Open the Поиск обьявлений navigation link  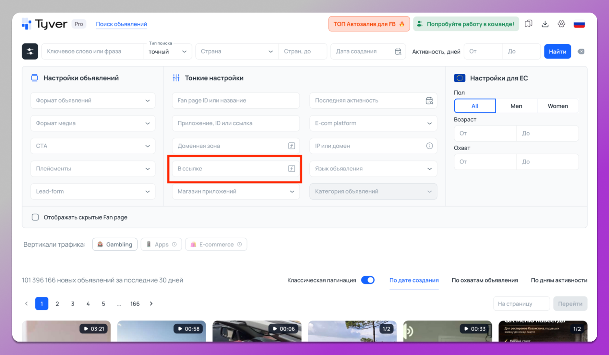click(x=121, y=24)
